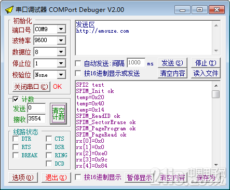Click the paper plane app icon in title bar

(9, 9)
